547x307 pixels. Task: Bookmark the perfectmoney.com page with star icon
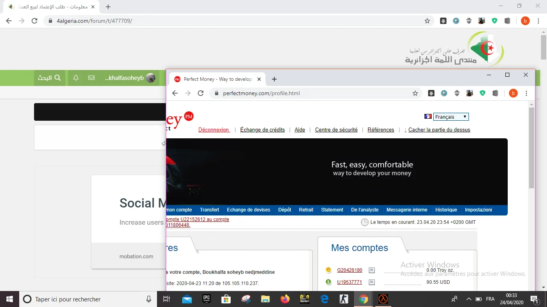[x=415, y=93]
